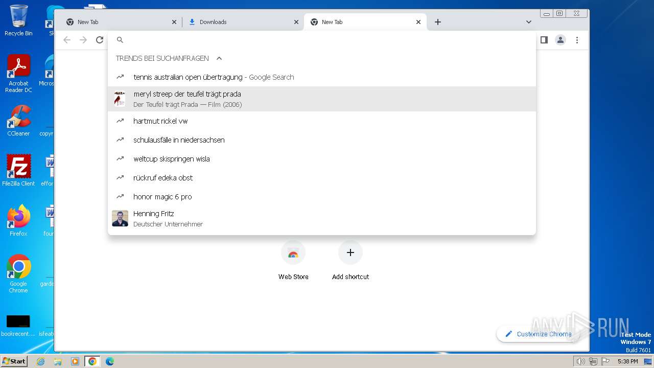Switch to the first New Tab
The width and height of the screenshot is (654, 368).
click(x=121, y=22)
